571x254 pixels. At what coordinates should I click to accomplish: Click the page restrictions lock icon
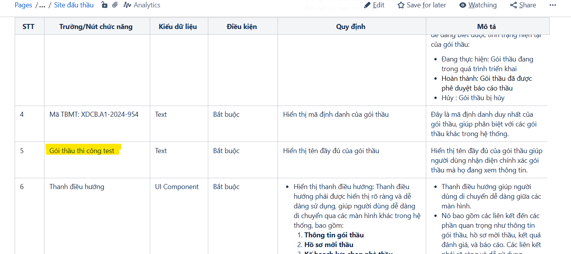click(104, 5)
